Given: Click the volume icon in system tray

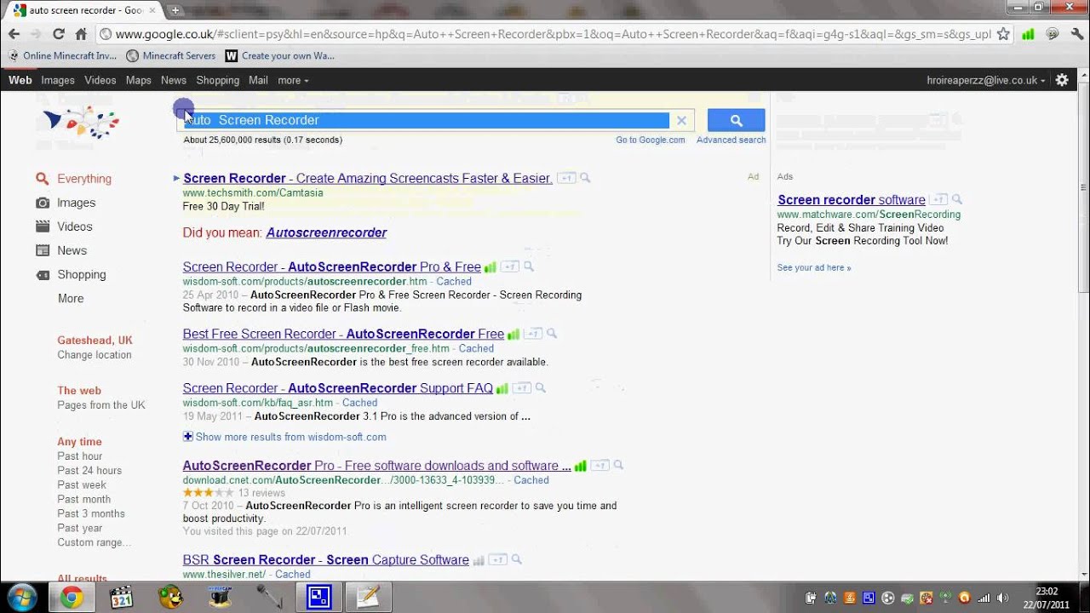Looking at the screenshot, I should (x=1002, y=598).
